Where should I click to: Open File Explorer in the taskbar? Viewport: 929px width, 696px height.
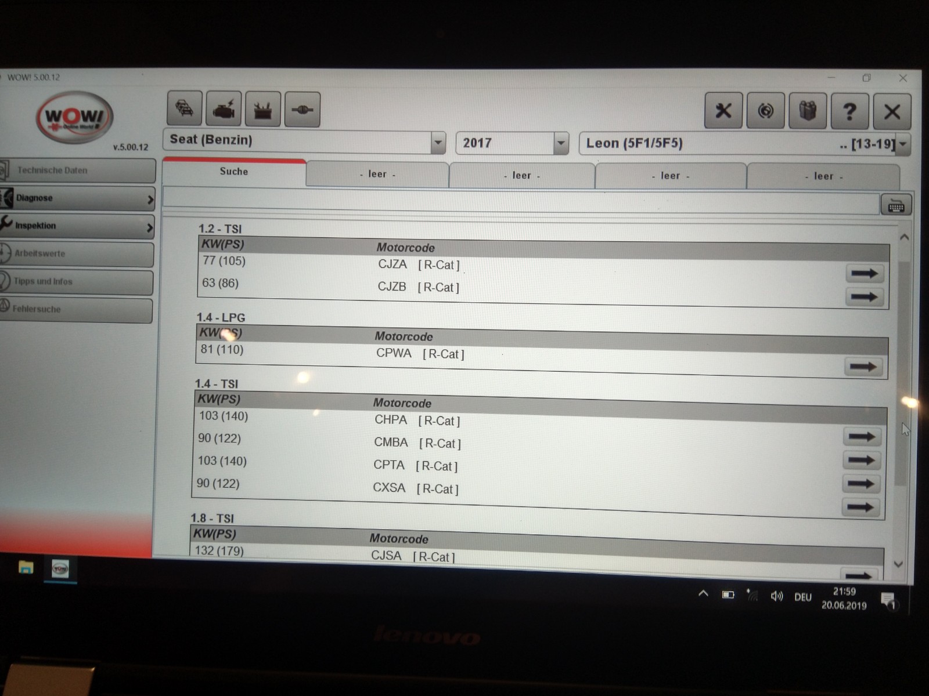[26, 567]
